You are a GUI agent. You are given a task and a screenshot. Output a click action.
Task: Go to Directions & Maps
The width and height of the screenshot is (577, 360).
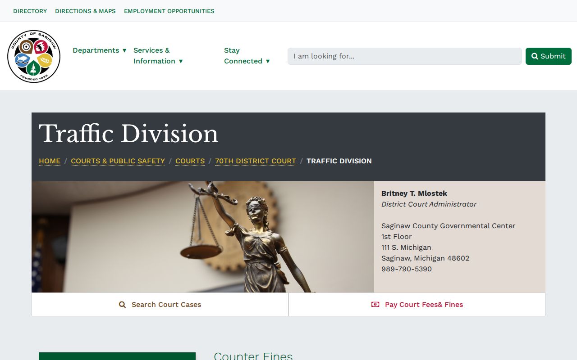tap(85, 11)
